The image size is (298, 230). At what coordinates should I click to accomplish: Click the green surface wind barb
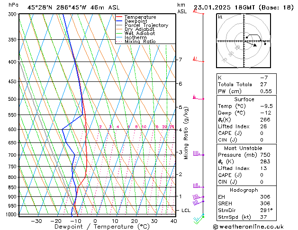click(x=199, y=220)
